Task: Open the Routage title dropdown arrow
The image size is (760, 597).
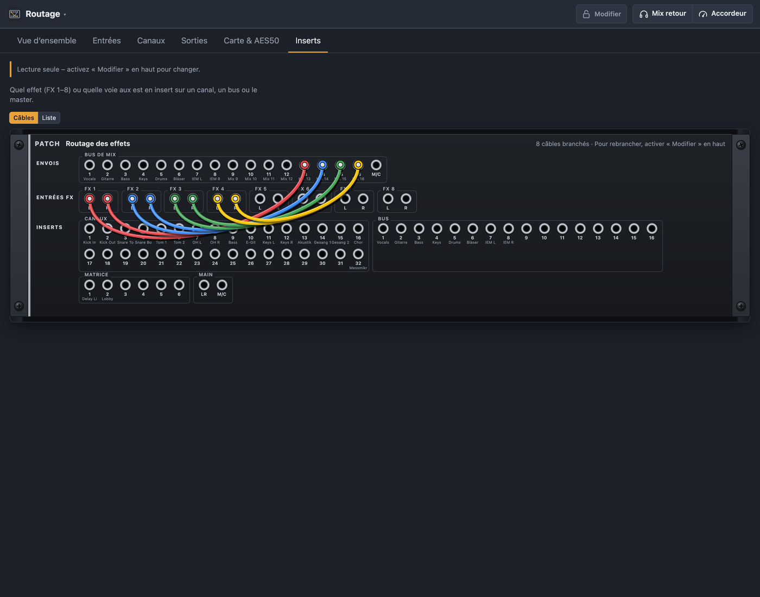Action: coord(65,15)
